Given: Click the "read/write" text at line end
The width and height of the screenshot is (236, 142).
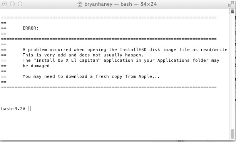Looking at the screenshot, I should (214, 50).
